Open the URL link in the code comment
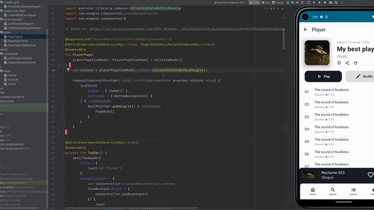 [187, 29]
